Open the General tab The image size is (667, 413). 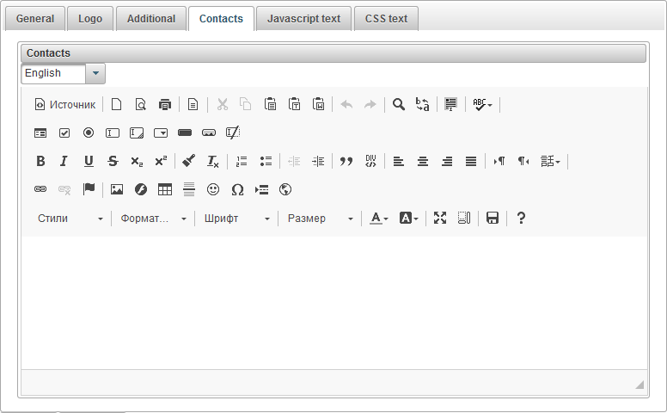(35, 18)
